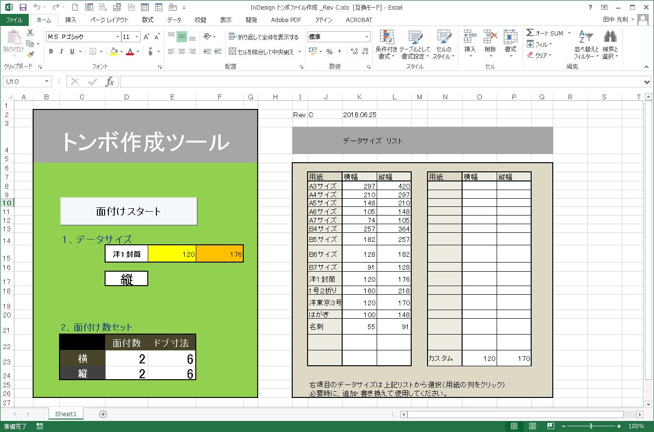This screenshot has height=432, width=654.
Task: Expand the MS Pゴシック font name dropdown
Action: (118, 36)
